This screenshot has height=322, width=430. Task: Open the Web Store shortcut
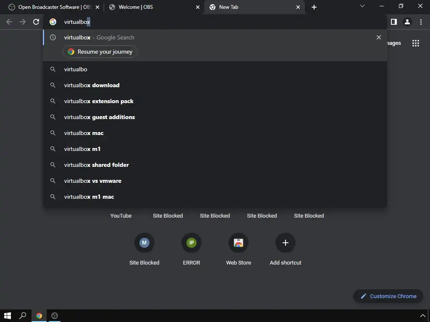[239, 249]
